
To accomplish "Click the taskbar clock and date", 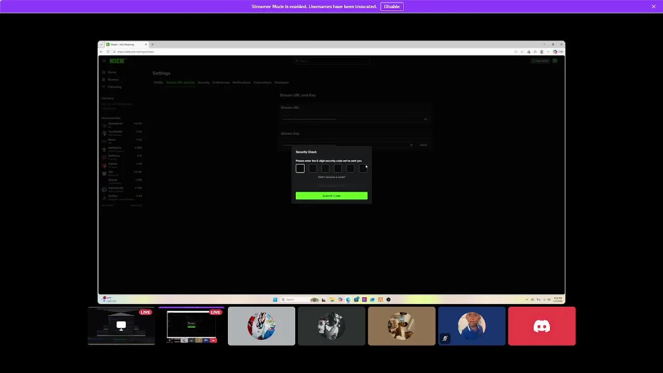I will click(558, 299).
